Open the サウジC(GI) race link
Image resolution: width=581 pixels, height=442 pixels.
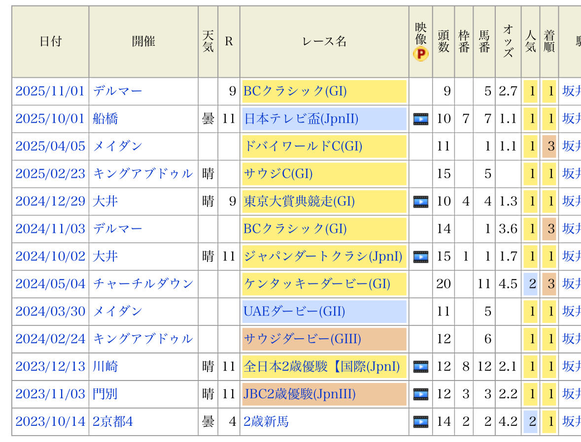coord(278,174)
